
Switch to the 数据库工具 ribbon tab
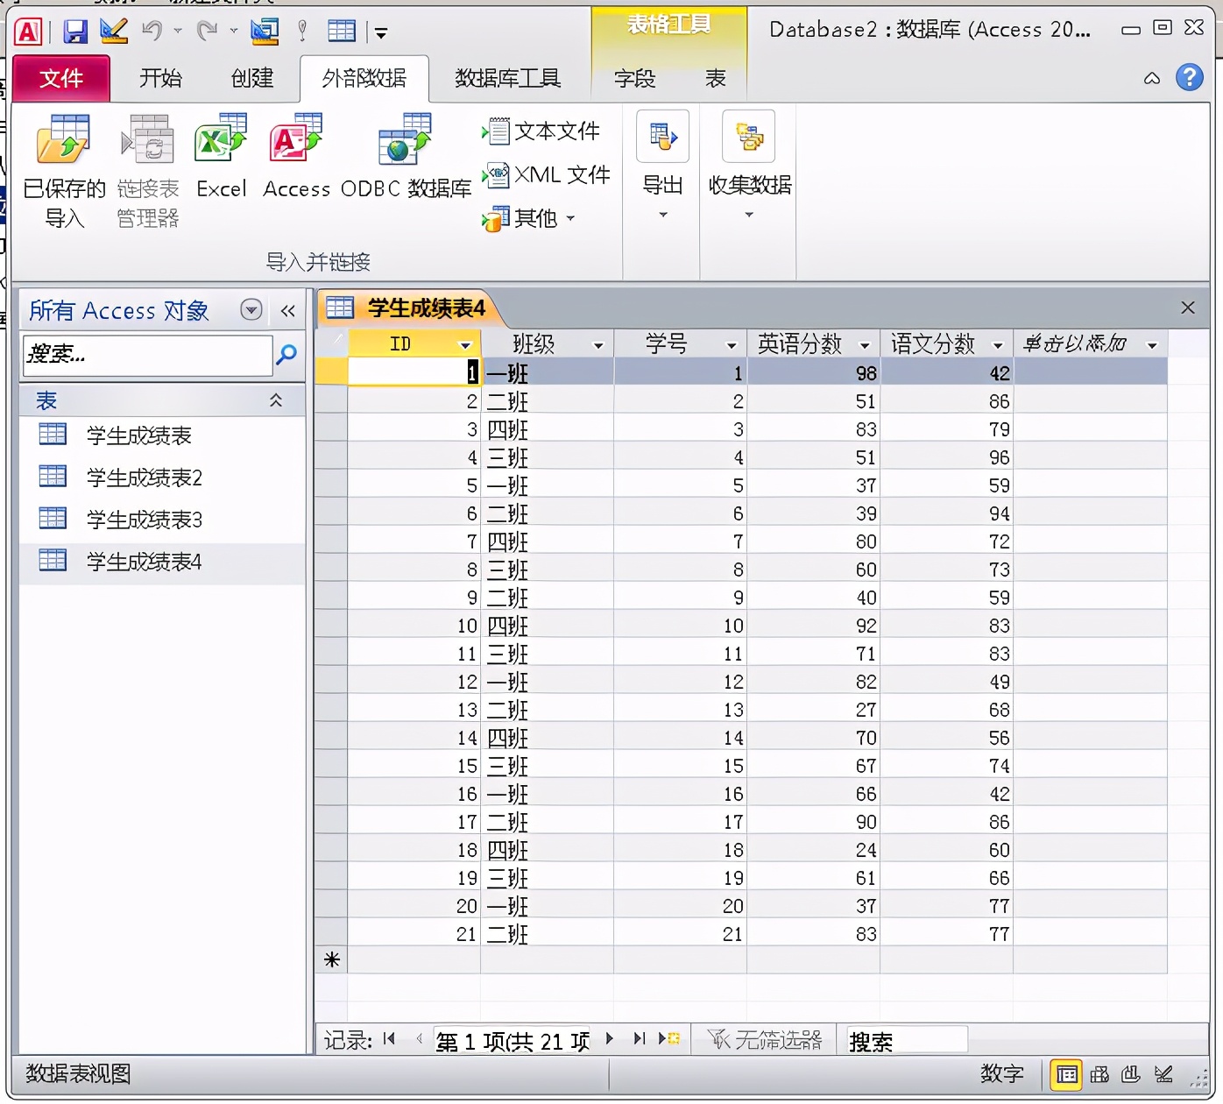click(506, 78)
